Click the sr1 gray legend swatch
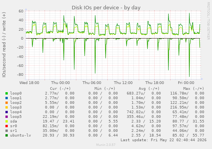Viewport: 212px width, 149px height. click(x=7, y=131)
